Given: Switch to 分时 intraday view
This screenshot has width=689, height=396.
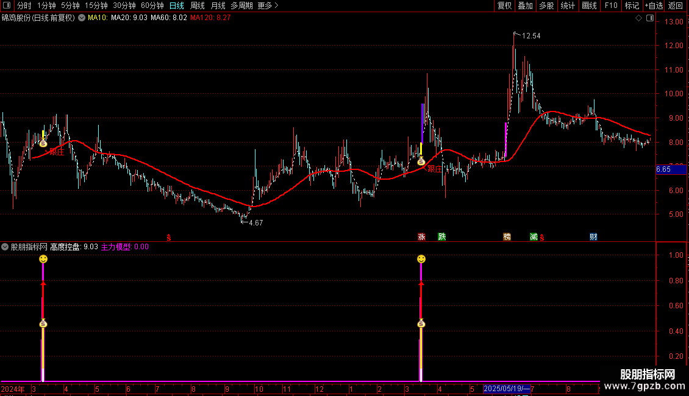Looking at the screenshot, I should click(24, 5).
